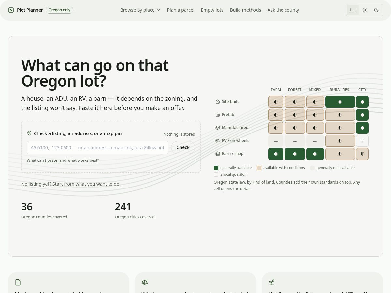Viewport: 391px width, 293px height.
Task: Go to Build methods
Action: click(245, 10)
